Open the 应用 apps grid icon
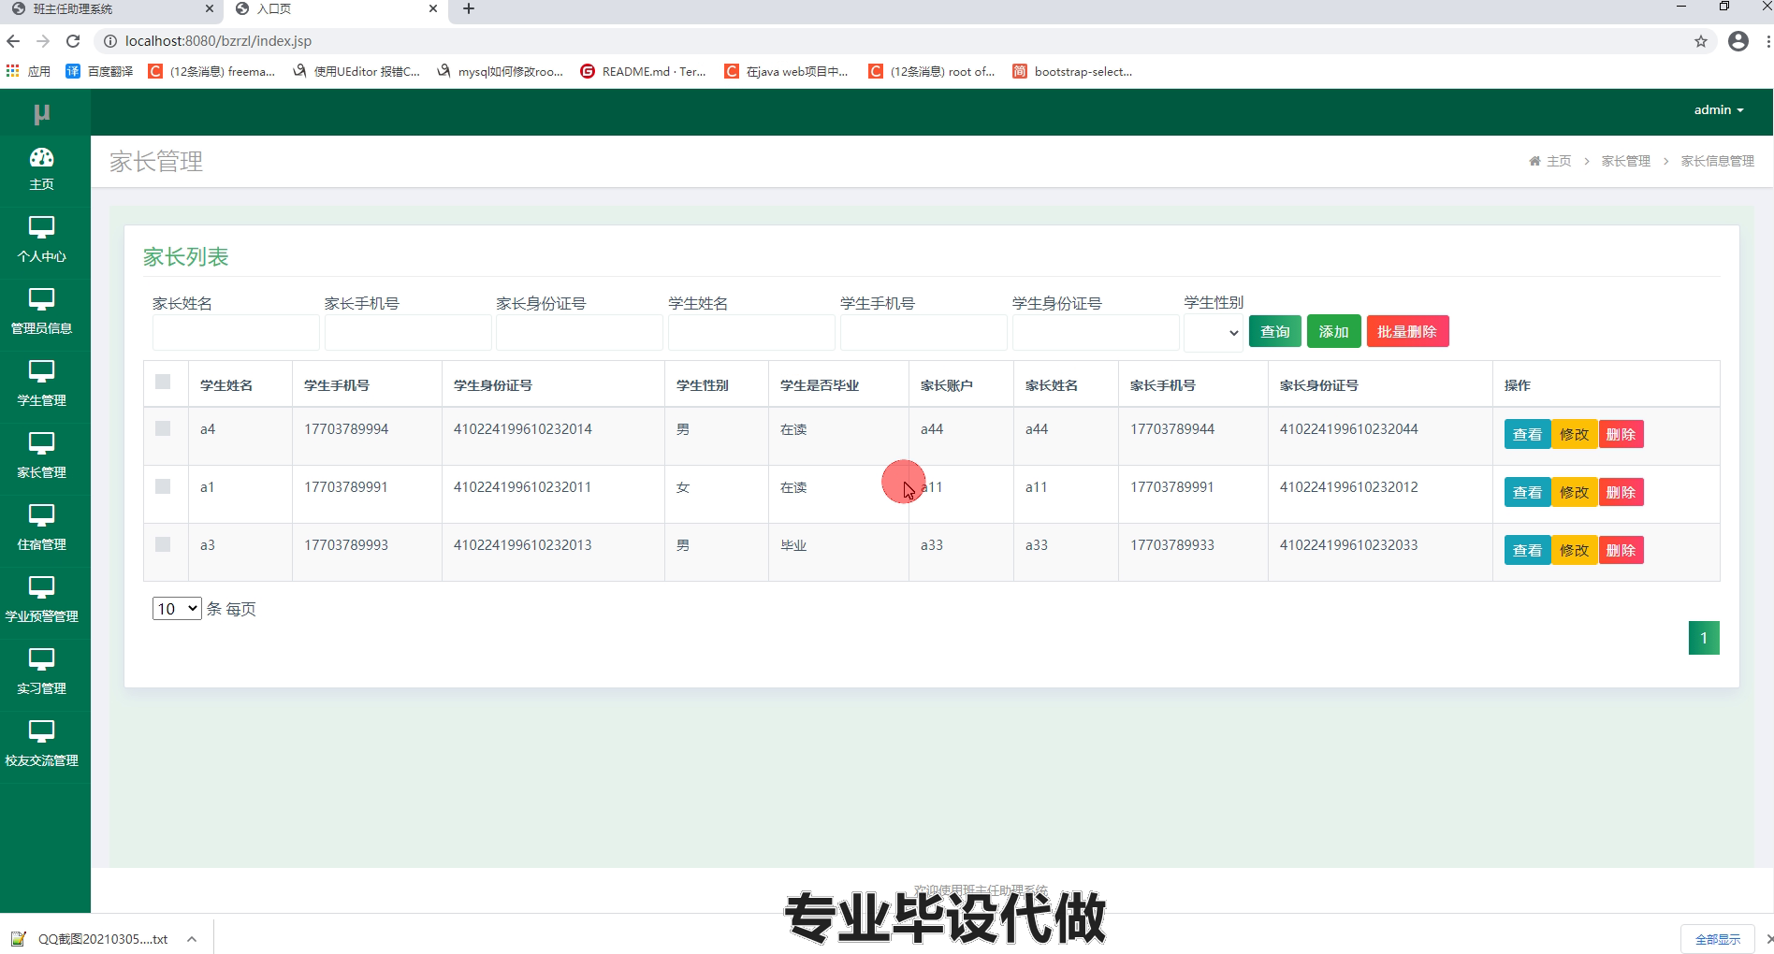The width and height of the screenshot is (1774, 954). pos(12,71)
